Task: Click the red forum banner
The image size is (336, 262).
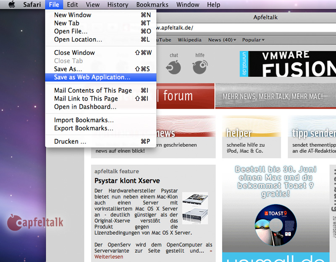Action: [x=185, y=96]
